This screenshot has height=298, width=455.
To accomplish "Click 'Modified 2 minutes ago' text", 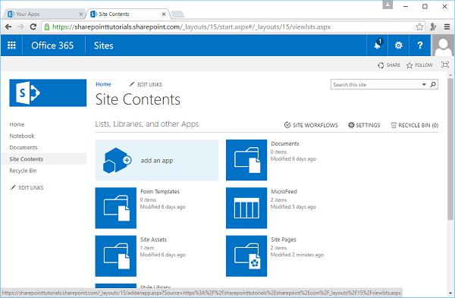I will (297, 255).
